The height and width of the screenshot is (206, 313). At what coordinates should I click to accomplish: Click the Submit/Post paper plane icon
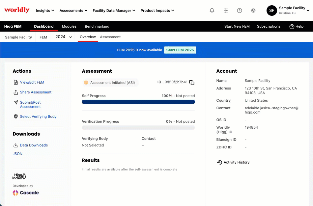click(x=16, y=102)
